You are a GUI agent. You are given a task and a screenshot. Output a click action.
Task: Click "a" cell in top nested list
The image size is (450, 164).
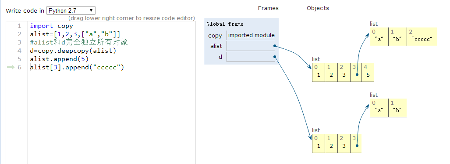(379, 37)
